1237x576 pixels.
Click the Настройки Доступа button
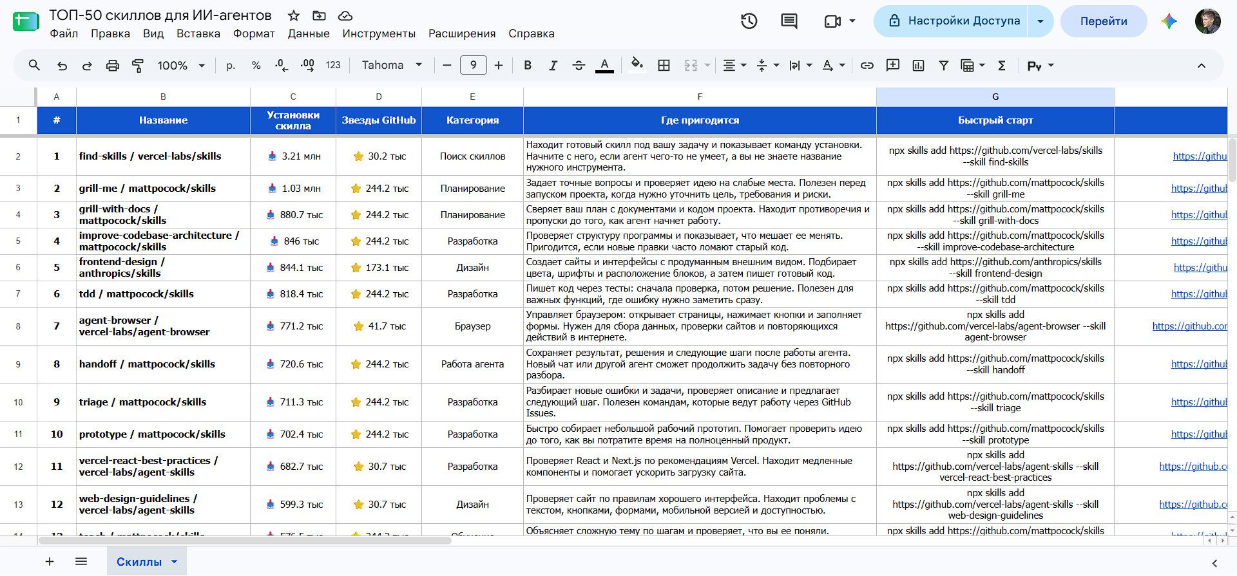coord(952,21)
